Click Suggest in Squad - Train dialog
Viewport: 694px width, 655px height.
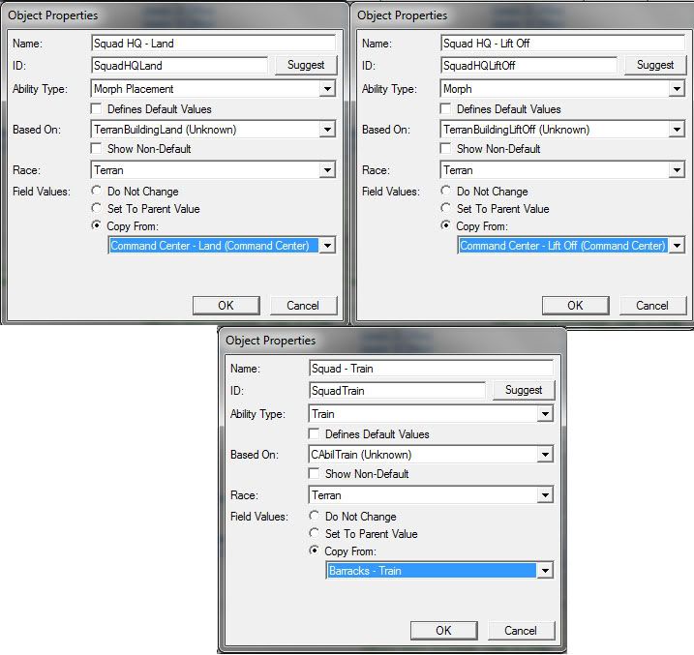[523, 390]
